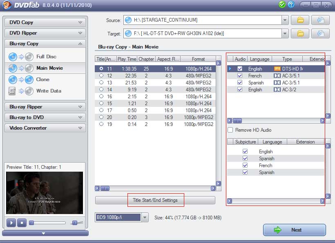The width and height of the screenshot is (335, 243).
Task: Click the Target disc icon in field
Action: coord(128,33)
